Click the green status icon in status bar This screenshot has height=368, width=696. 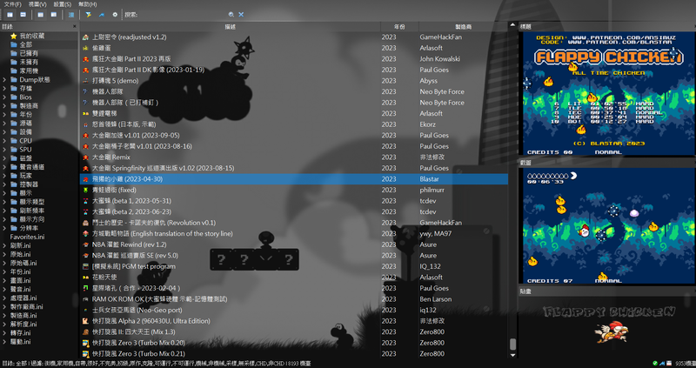[x=656, y=364]
